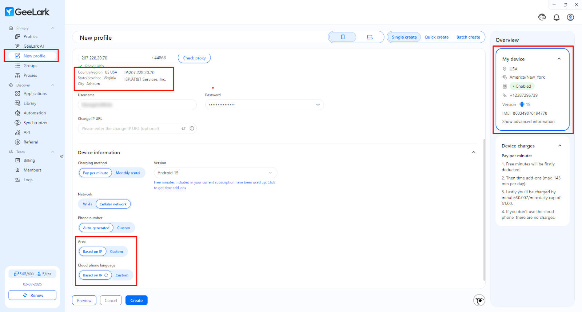Click the API sidebar icon
This screenshot has height=312, width=582.
[17, 133]
